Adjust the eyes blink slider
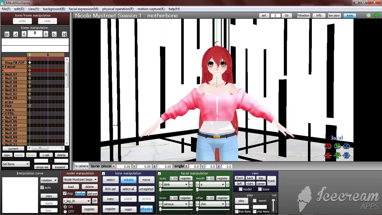The height and width of the screenshot is (215, 382). [161, 190]
